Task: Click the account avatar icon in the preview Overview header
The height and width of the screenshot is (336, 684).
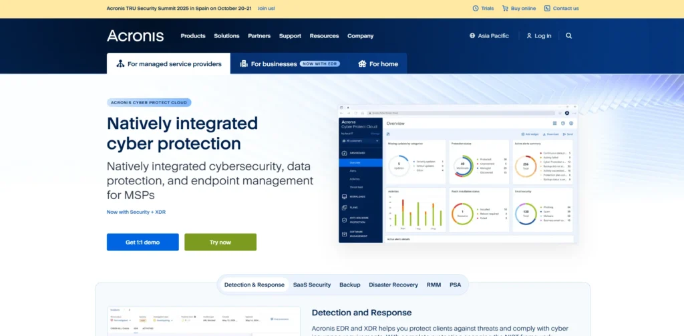Action: (571, 124)
